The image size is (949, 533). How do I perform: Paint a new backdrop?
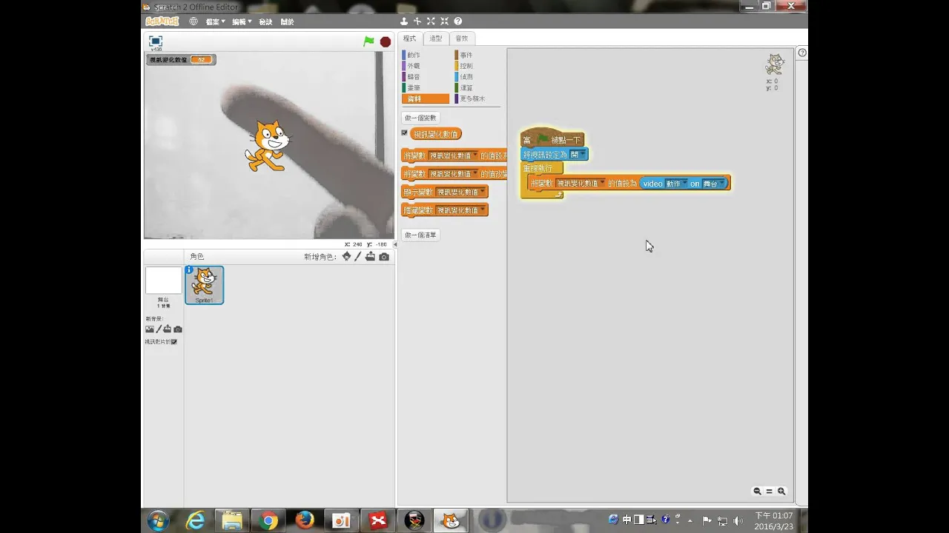[158, 329]
